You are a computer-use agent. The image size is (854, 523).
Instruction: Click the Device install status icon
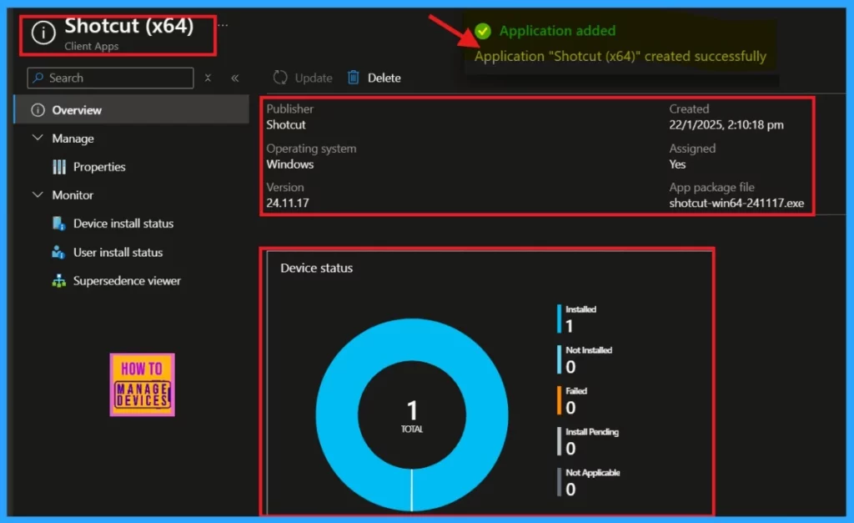[59, 224]
